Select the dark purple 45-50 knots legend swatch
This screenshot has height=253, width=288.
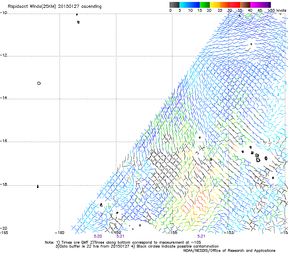pos(265,5)
